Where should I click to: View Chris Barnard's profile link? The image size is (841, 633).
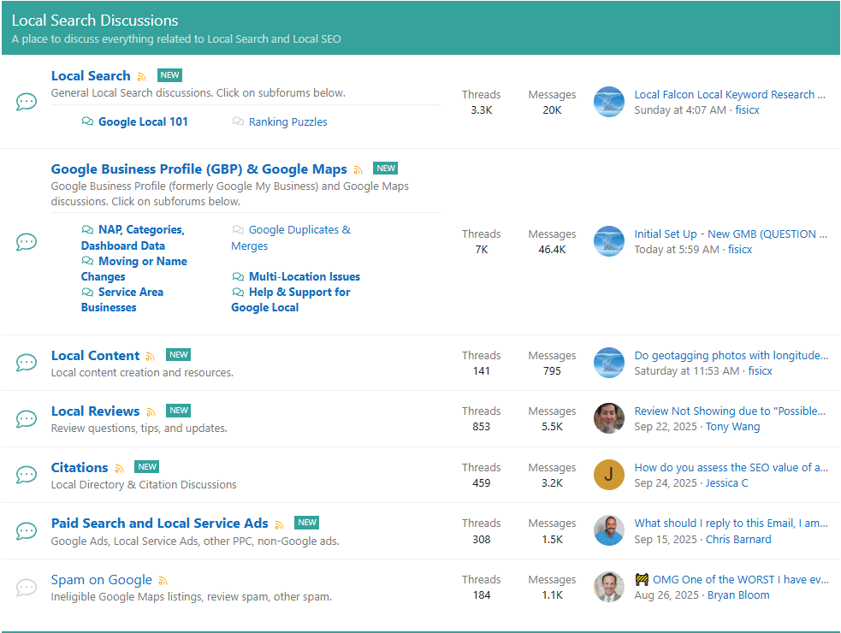[x=737, y=540]
